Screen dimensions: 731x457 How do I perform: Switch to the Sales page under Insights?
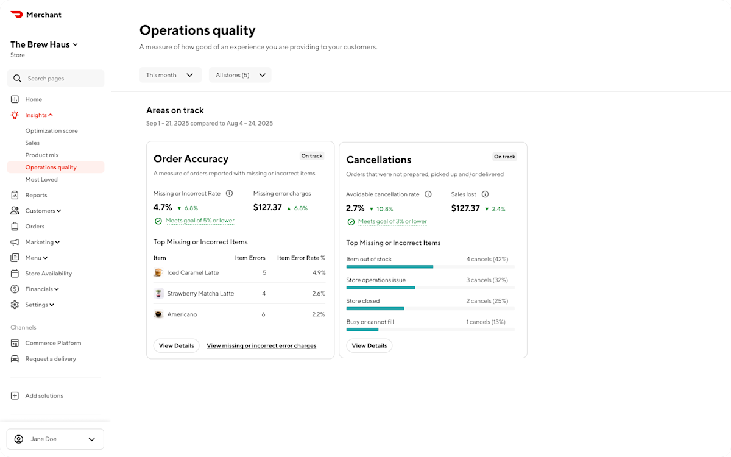point(31,143)
